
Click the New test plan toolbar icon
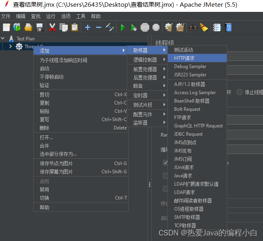pos(6,27)
